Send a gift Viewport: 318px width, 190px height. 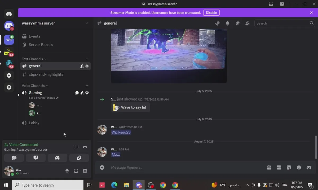269,167
